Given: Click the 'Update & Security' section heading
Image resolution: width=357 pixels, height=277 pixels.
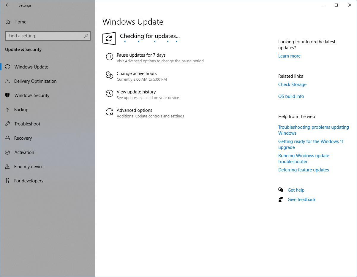Looking at the screenshot, I should pos(23,50).
